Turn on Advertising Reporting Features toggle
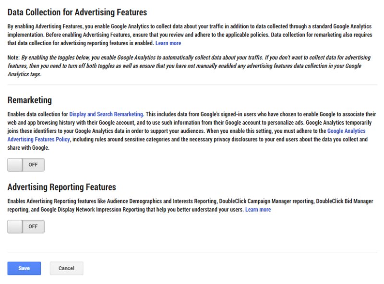The width and height of the screenshot is (384, 284). 26,226
